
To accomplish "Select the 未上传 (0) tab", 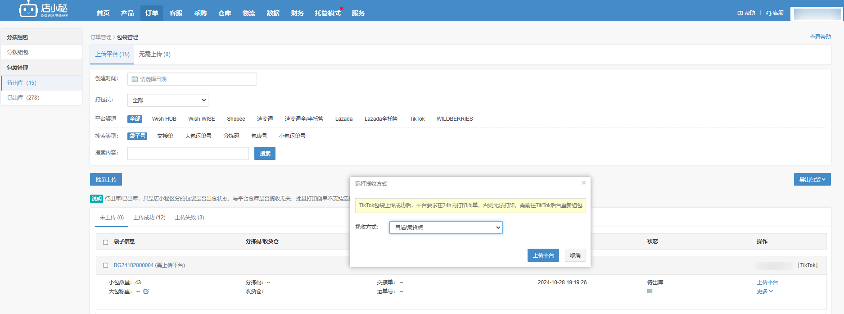I will coord(112,218).
